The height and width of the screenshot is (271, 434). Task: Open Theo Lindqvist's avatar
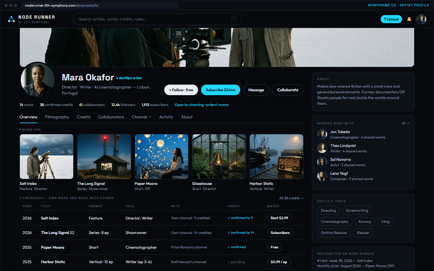322,148
